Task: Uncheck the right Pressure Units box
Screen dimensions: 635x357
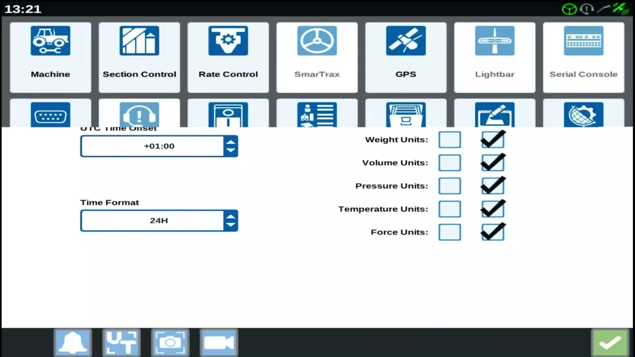Action: pos(493,186)
